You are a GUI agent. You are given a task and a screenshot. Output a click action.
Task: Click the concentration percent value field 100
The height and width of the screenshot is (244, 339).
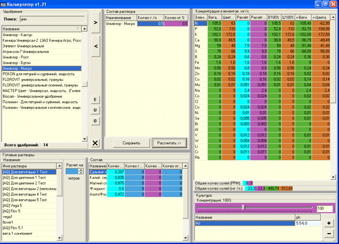324,209
